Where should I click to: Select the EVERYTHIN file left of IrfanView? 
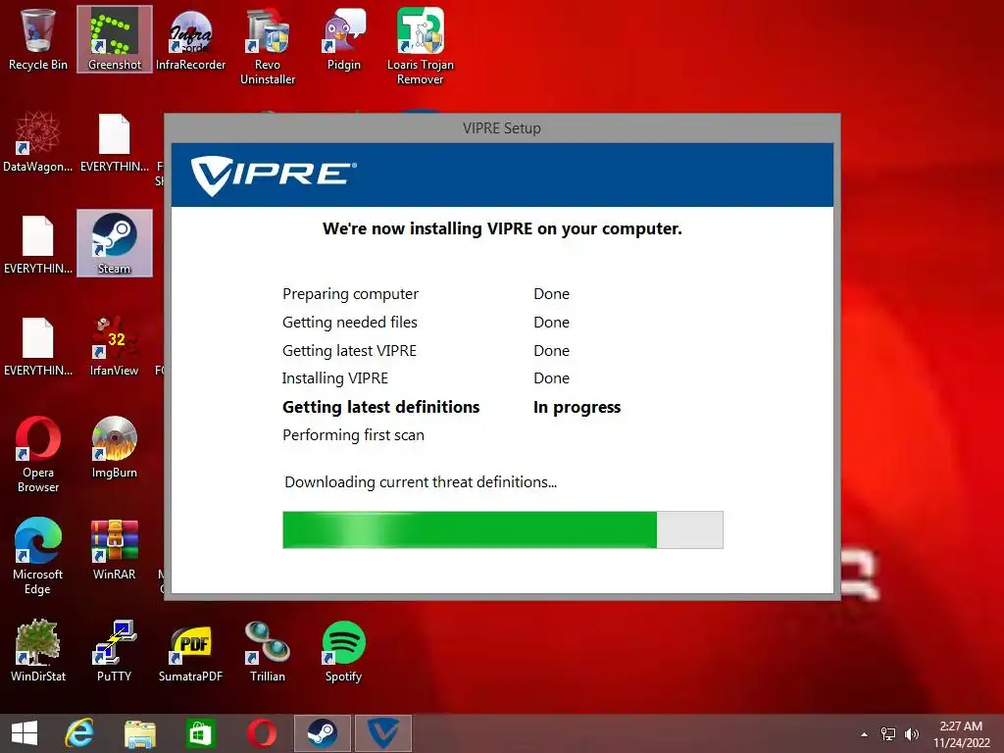tap(38, 346)
